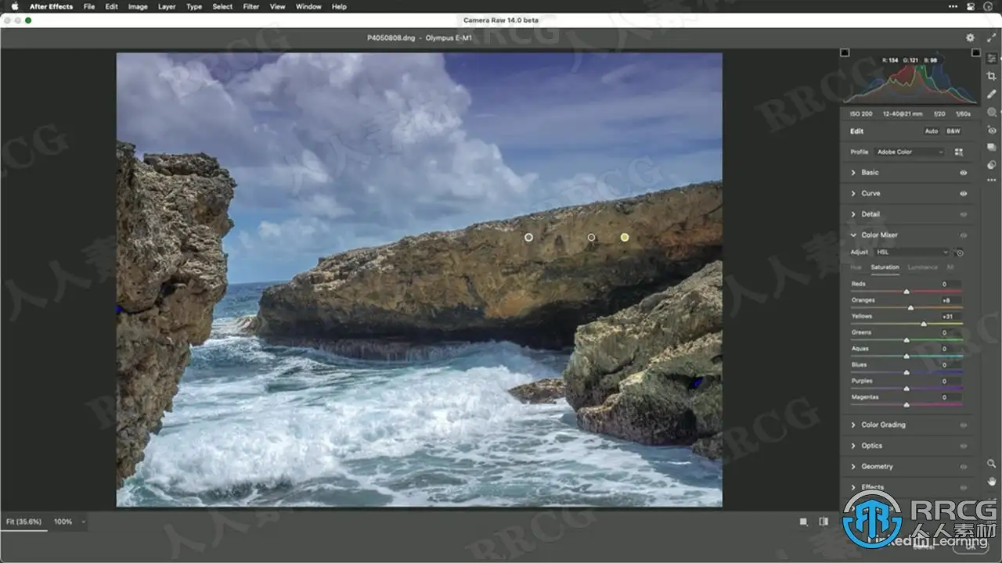Image resolution: width=1002 pixels, height=563 pixels.
Task: Toggle shadow clipping warning in histogram
Action: (x=845, y=52)
